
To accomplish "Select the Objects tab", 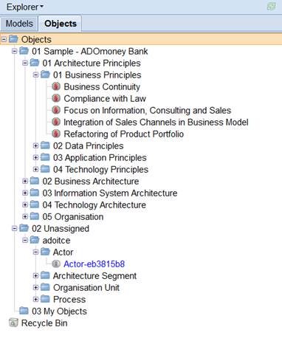I will [x=61, y=24].
